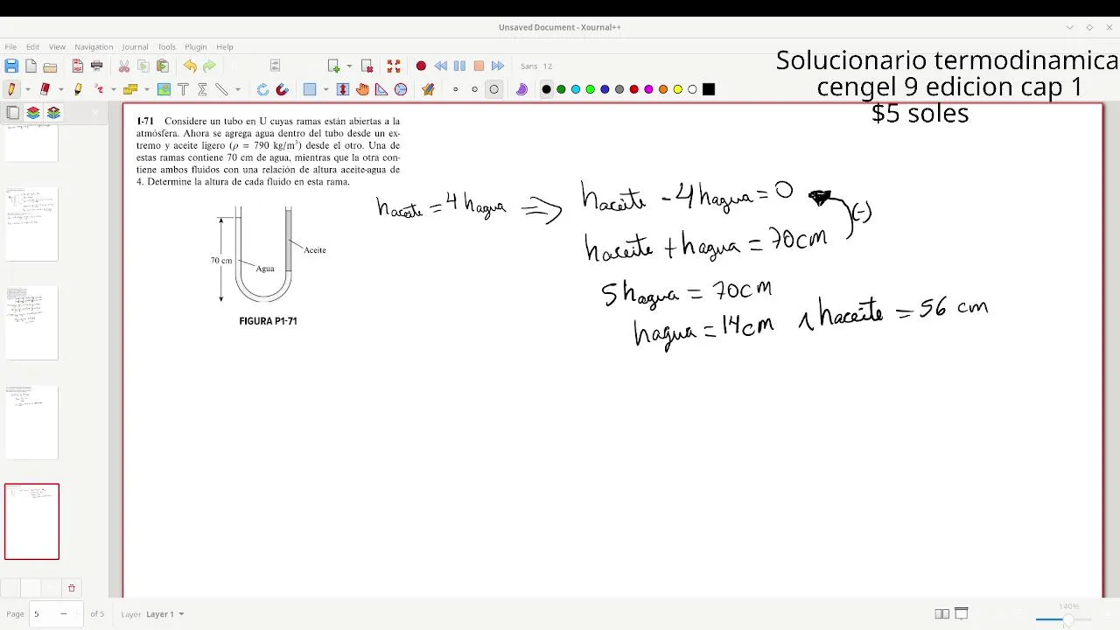
Task: Rewind the audio playback
Action: coord(440,66)
